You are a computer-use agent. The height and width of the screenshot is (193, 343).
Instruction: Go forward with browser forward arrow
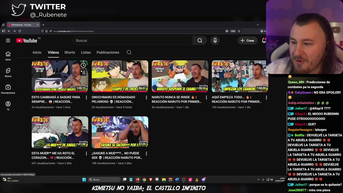coord(14,31)
